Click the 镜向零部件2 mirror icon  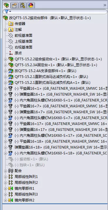(11, 200)
